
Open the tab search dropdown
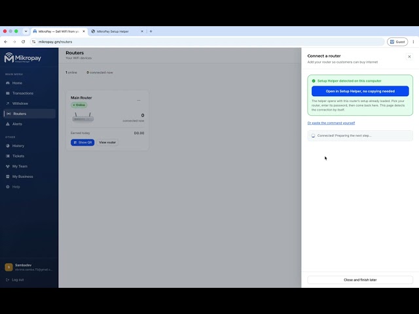(26, 31)
